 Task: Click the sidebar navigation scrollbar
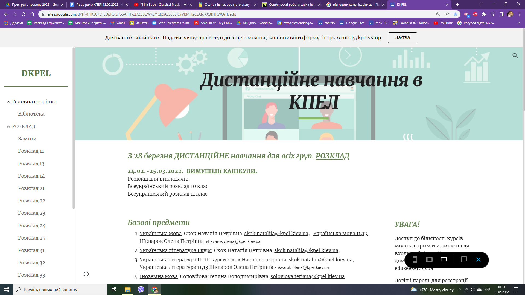point(74,128)
